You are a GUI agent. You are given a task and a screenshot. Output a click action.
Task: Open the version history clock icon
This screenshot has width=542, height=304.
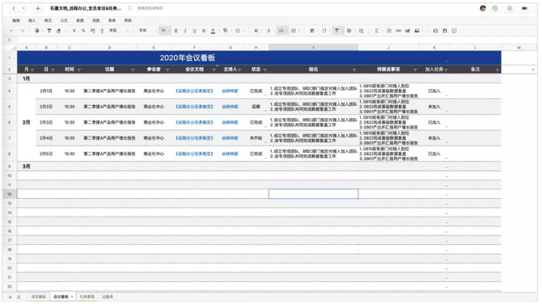495,8
